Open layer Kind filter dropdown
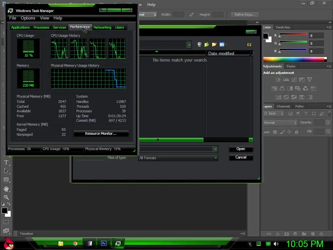Screen dimensions: 333x250 (x=273, y=114)
